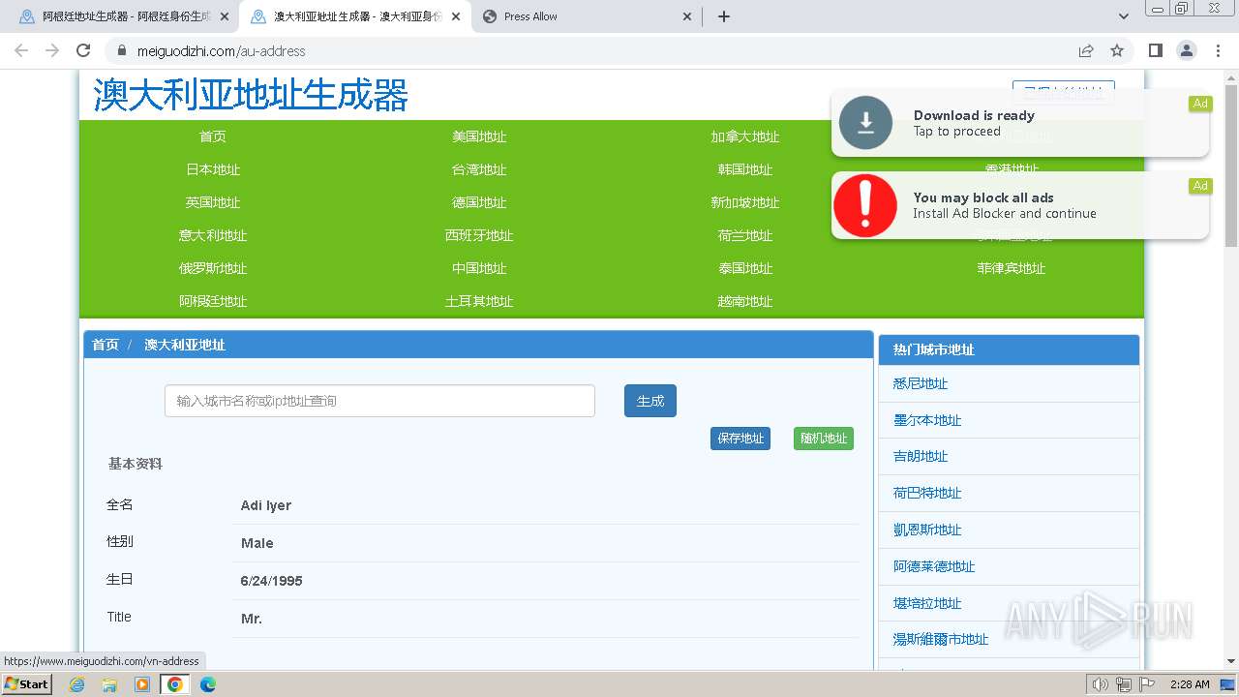Open the browser side panel icon

1155,50
